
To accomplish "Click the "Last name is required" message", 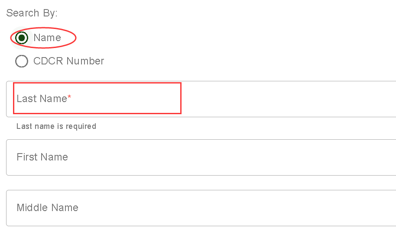I will [56, 126].
